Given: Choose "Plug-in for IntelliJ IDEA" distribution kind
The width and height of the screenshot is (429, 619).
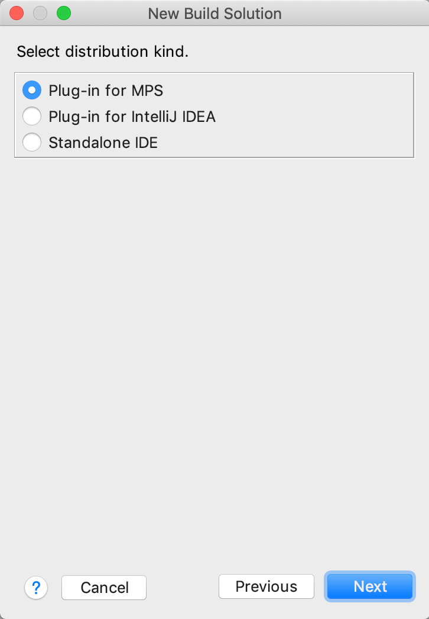Looking at the screenshot, I should click(x=32, y=116).
